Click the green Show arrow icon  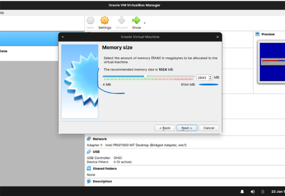(136, 20)
